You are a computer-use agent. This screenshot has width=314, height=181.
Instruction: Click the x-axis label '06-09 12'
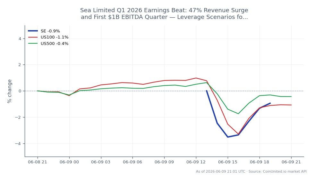(x=196, y=162)
